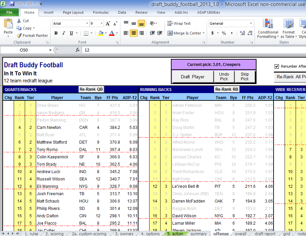Switch to the Insert ribbon tab
The width and height of the screenshot is (306, 236).
tap(48, 12)
